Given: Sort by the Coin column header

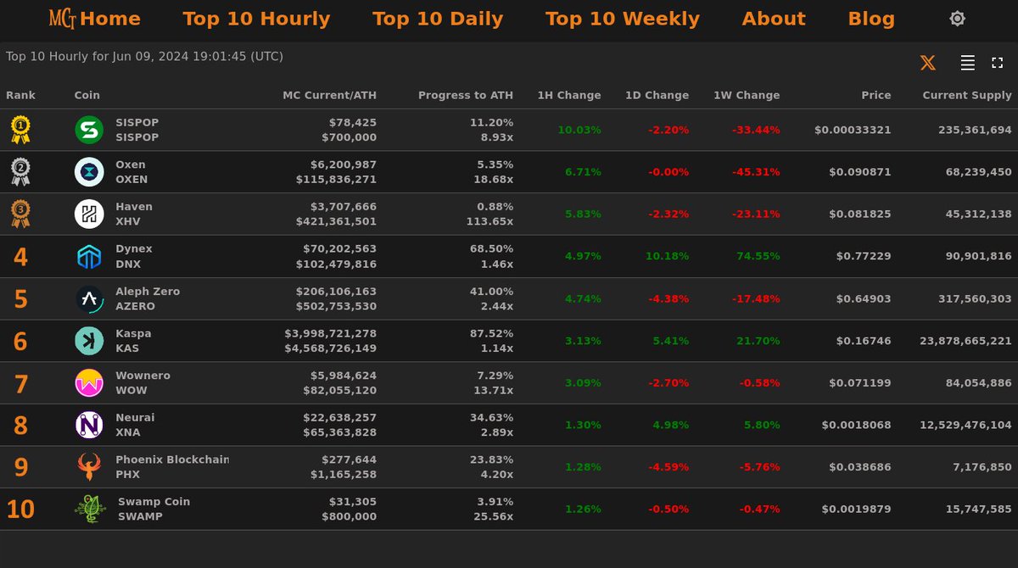Looking at the screenshot, I should 87,96.
